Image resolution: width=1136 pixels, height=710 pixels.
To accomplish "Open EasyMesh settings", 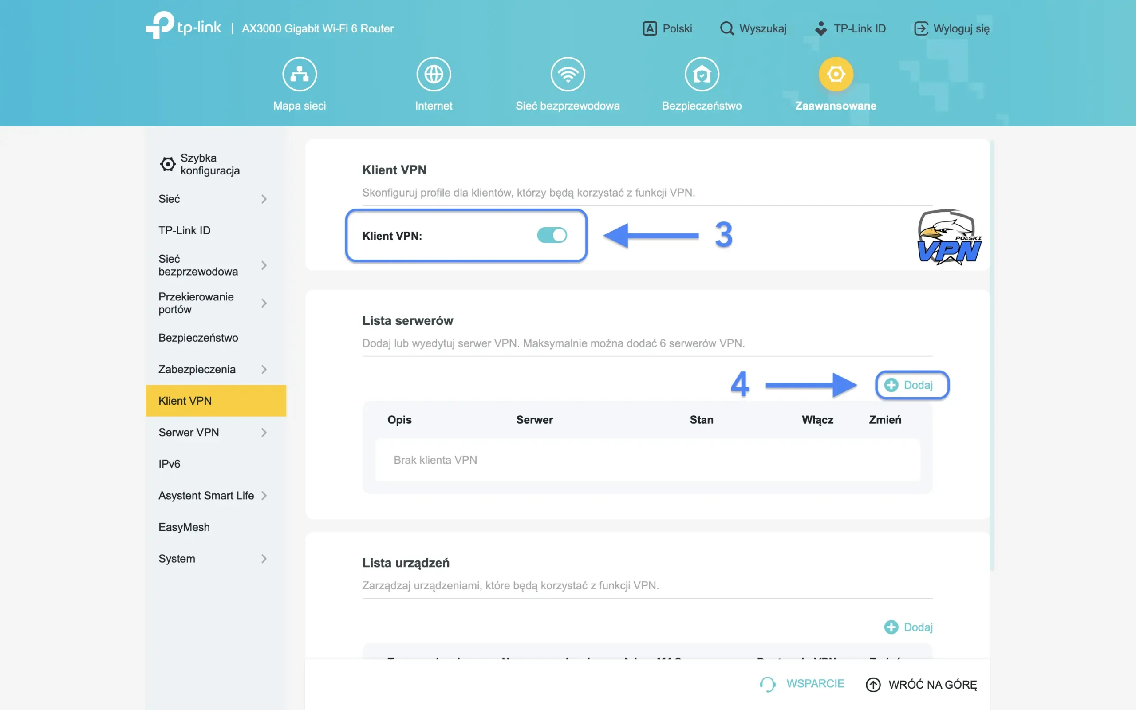I will click(x=184, y=527).
